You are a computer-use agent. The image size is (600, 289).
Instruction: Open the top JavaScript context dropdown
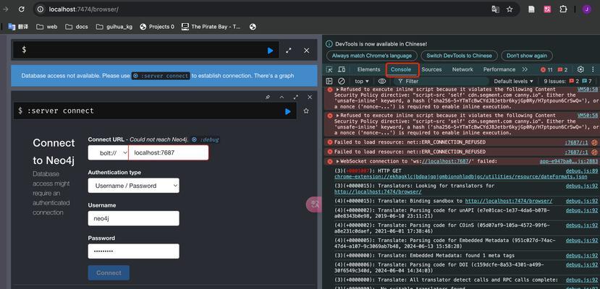click(x=362, y=82)
